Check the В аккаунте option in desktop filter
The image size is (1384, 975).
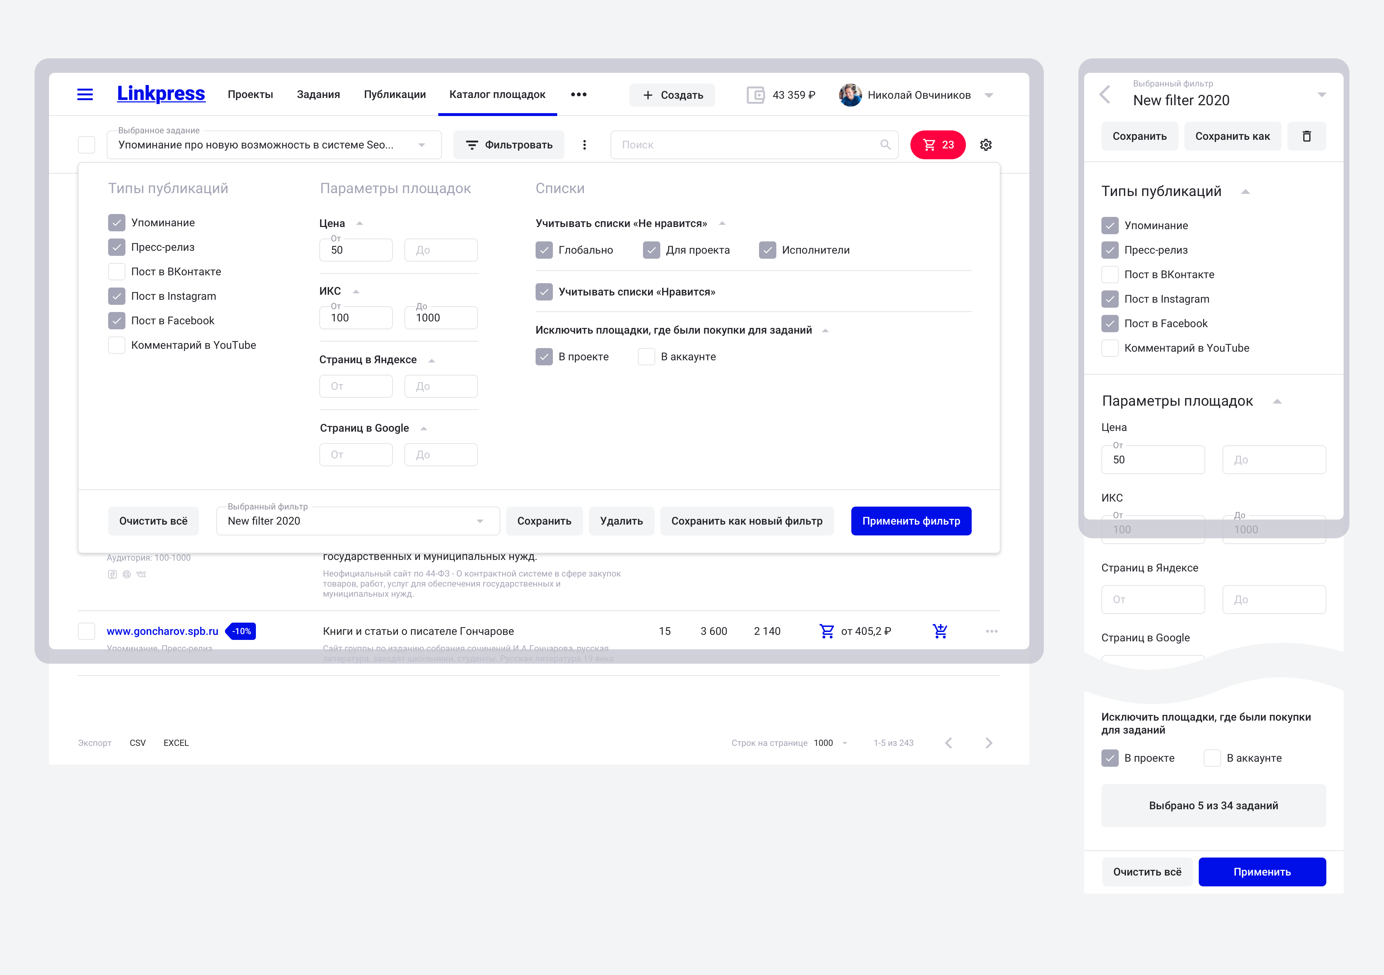pos(646,357)
